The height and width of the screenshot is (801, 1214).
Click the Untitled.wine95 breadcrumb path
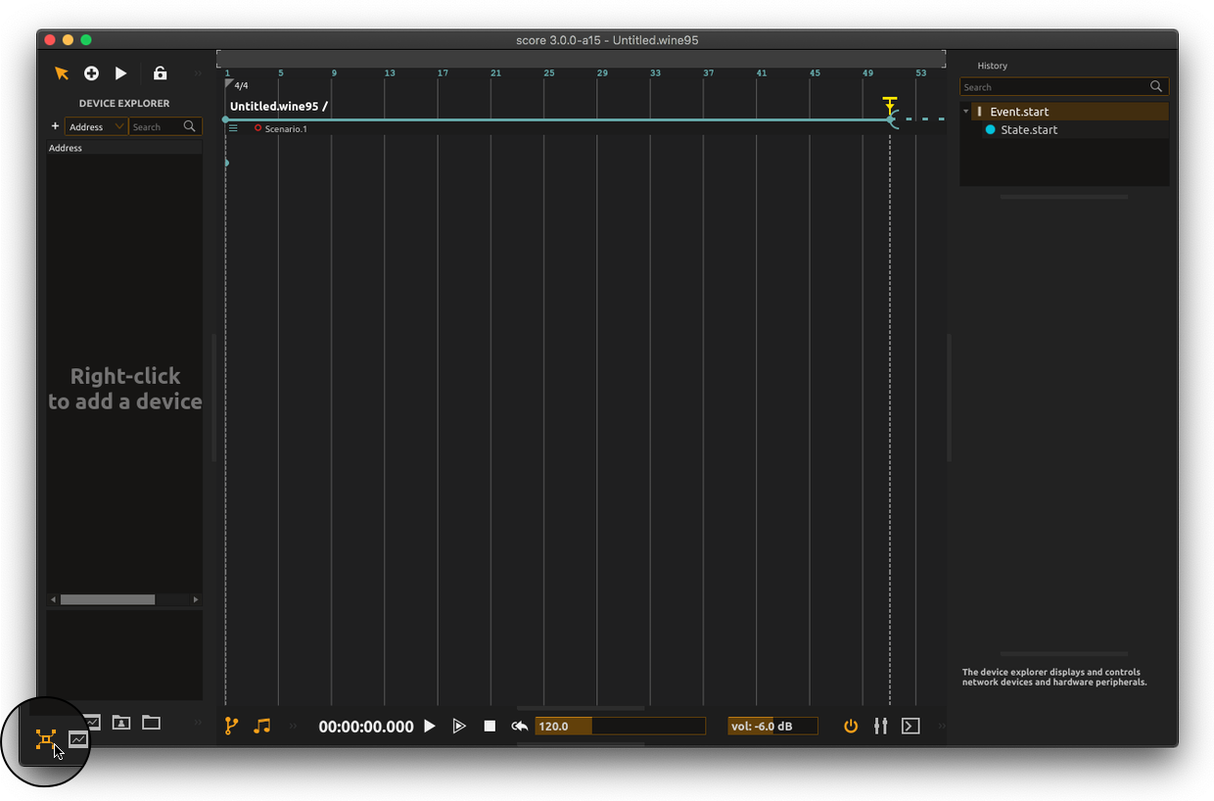tap(279, 106)
